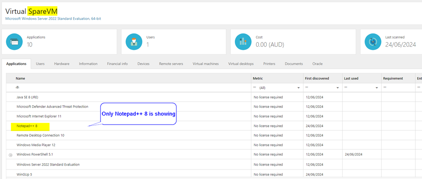Click the Users summary card person icon
This screenshot has height=179, width=422.
(x=134, y=42)
